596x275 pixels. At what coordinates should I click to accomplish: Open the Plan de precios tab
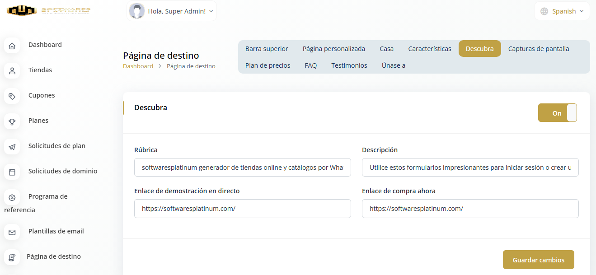267,65
